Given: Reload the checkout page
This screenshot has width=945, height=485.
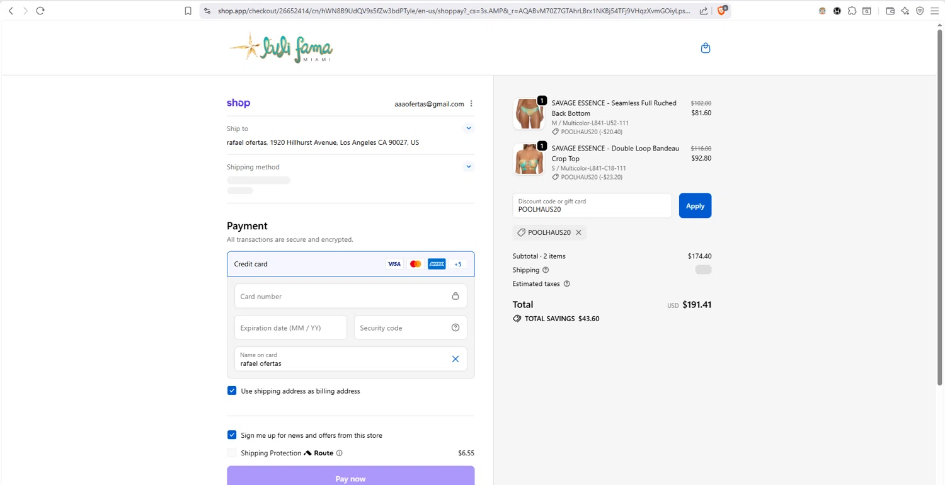Looking at the screenshot, I should coord(40,11).
